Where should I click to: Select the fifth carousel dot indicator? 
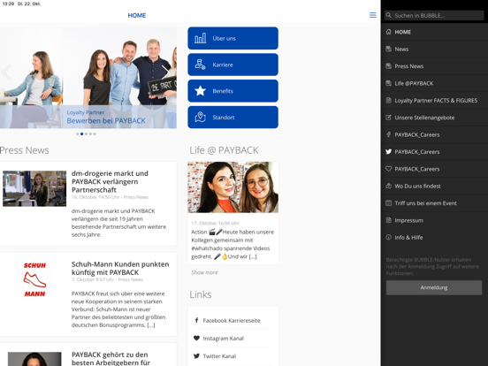click(x=95, y=133)
